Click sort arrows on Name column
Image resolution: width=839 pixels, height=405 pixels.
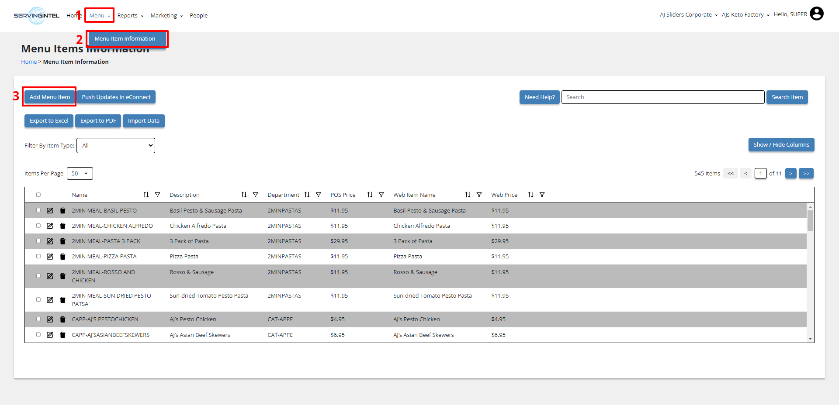146,195
